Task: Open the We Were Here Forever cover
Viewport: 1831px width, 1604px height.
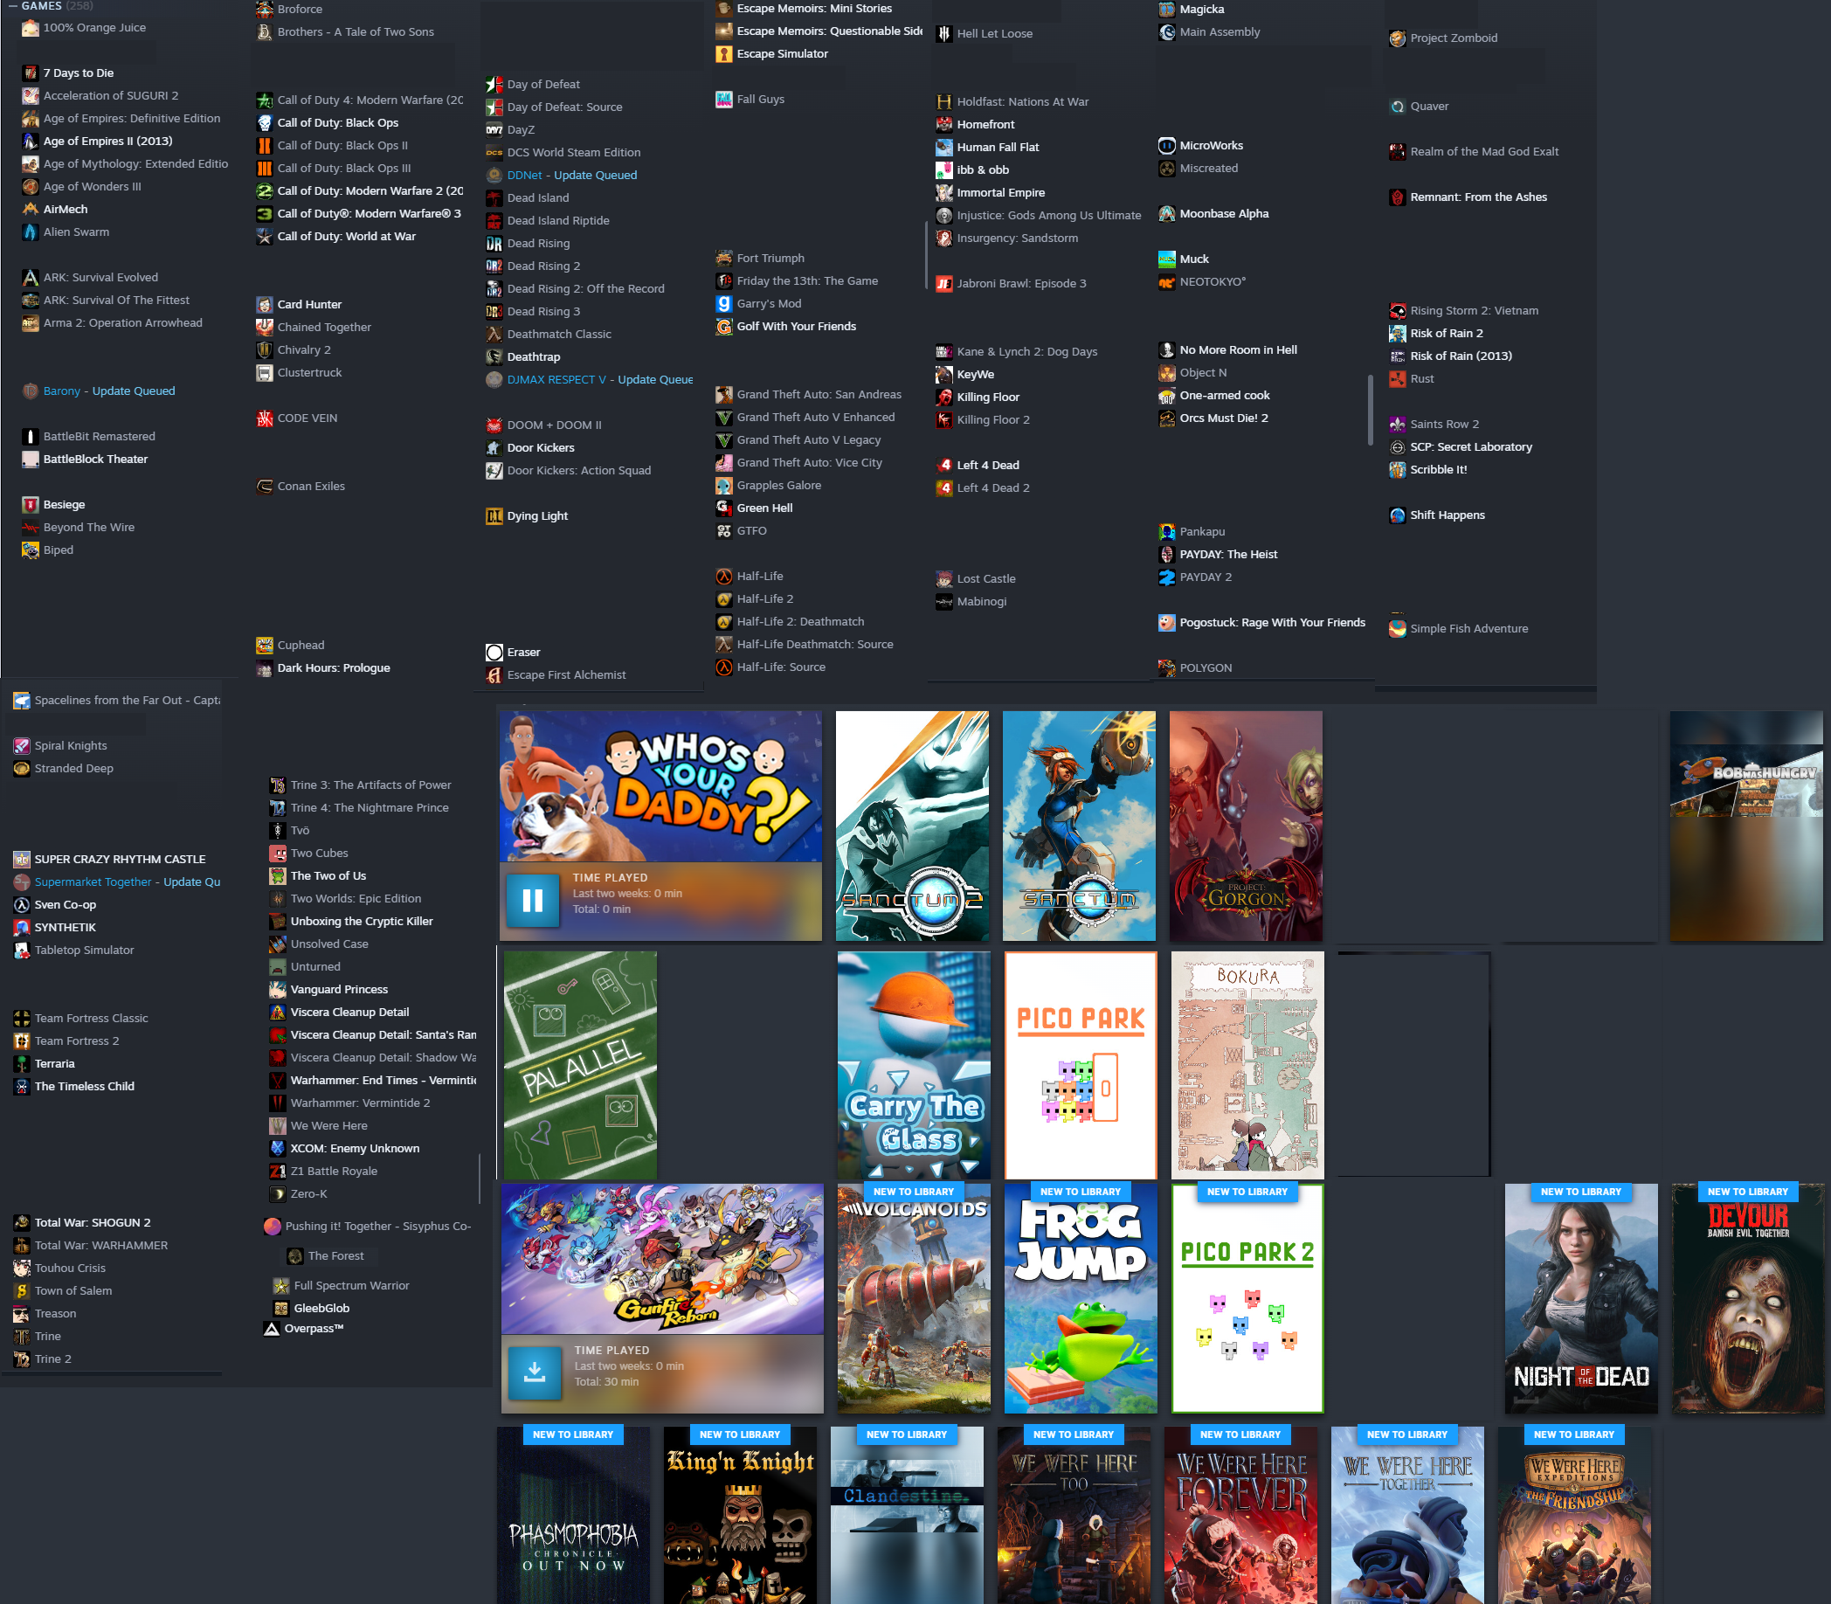Action: click(1240, 1515)
